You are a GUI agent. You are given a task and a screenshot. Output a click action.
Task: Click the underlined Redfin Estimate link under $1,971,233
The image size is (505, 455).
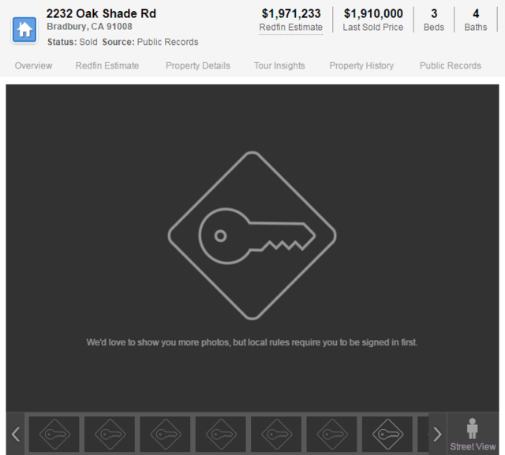291,28
